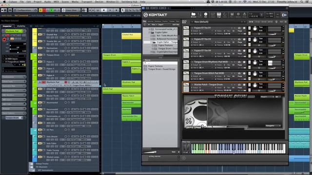Viewport: 312px width, 175px height.
Task: Click the Import button in Kontakt browser
Action: click(x=161, y=25)
